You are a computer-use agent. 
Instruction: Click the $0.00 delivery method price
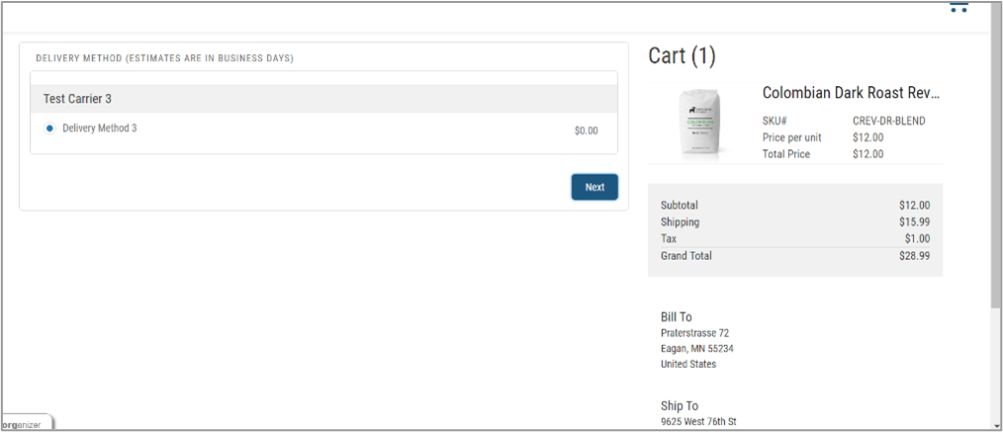coord(586,131)
